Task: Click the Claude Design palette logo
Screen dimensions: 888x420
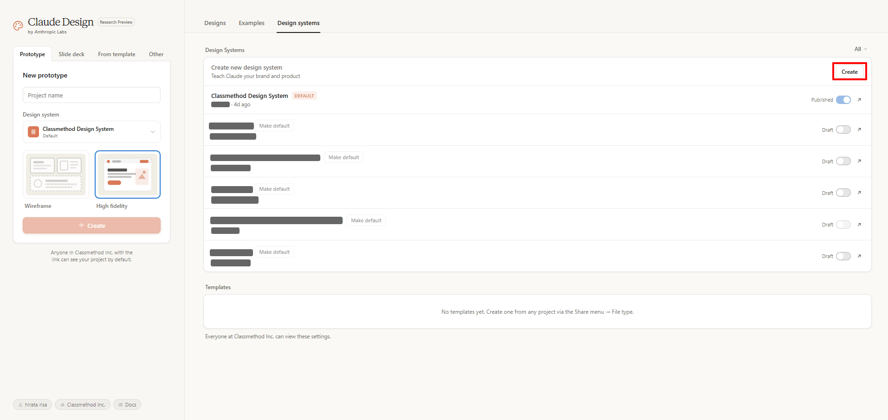Action: coord(18,26)
